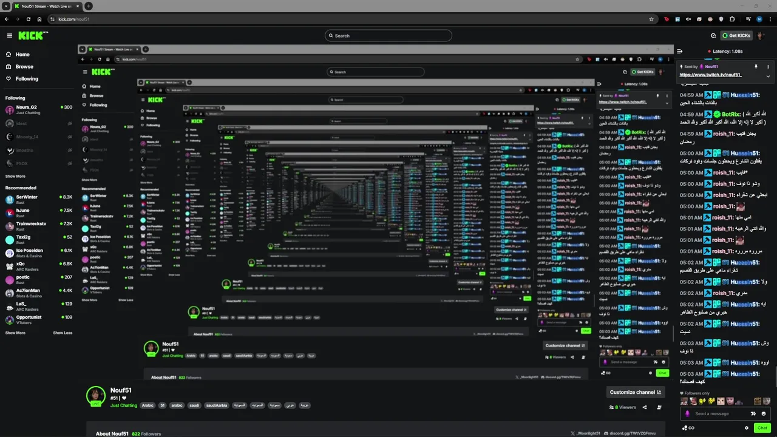Unpin the message using main chat's pin icon
This screenshot has height=437, width=777.
(x=756, y=67)
